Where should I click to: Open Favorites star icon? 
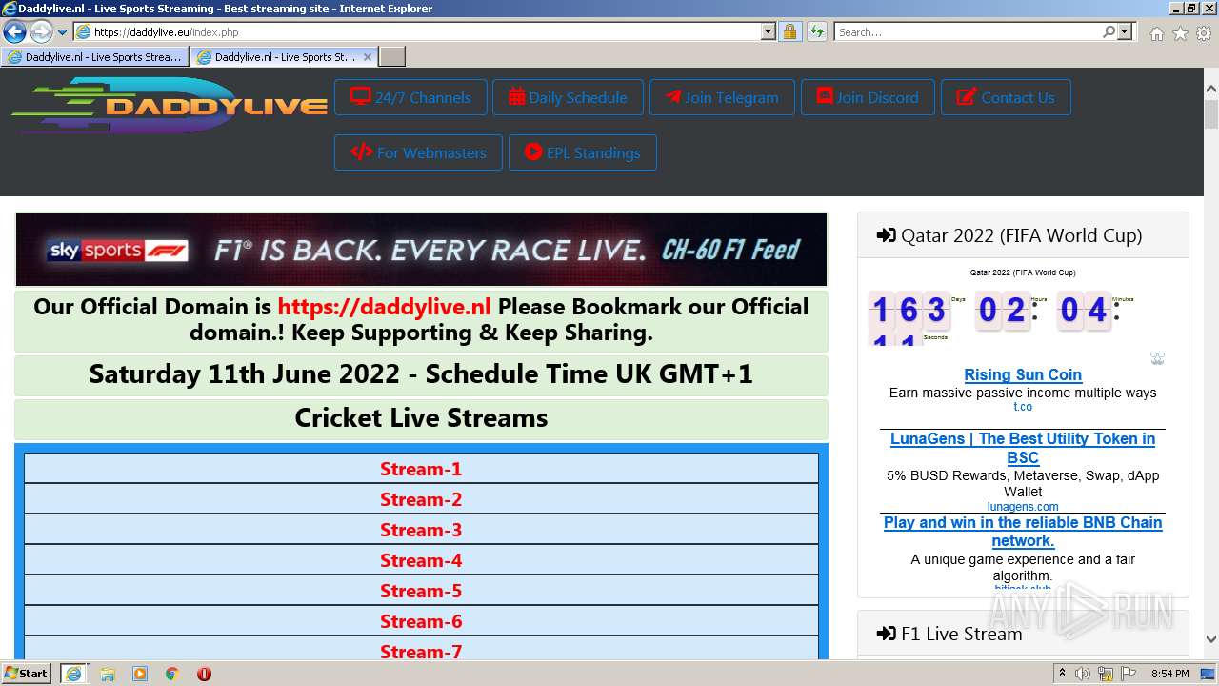tap(1180, 33)
